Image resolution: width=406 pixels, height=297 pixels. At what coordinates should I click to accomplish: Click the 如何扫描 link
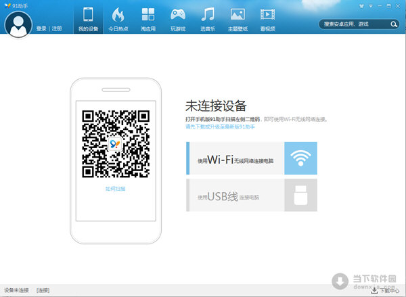coord(116,189)
